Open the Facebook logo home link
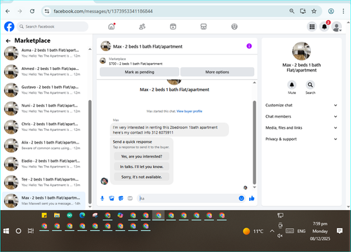Screen dimensions: 351x252 click(9, 27)
